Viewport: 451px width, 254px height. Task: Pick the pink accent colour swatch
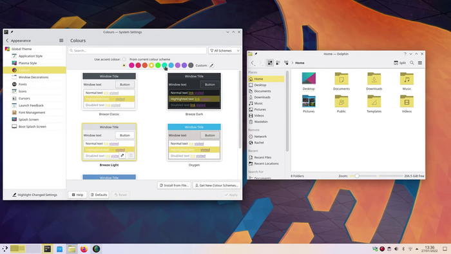coord(131,66)
